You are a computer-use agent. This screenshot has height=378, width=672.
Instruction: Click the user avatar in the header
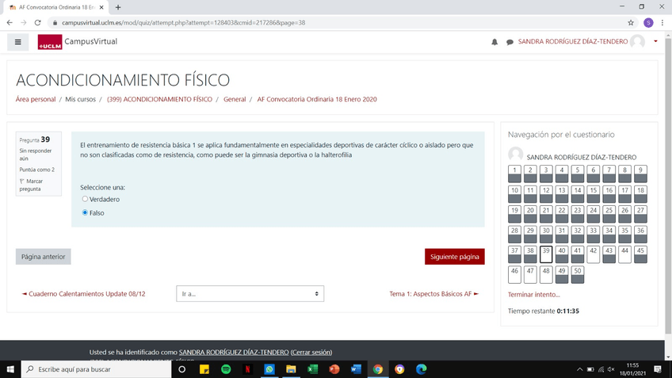tap(637, 41)
